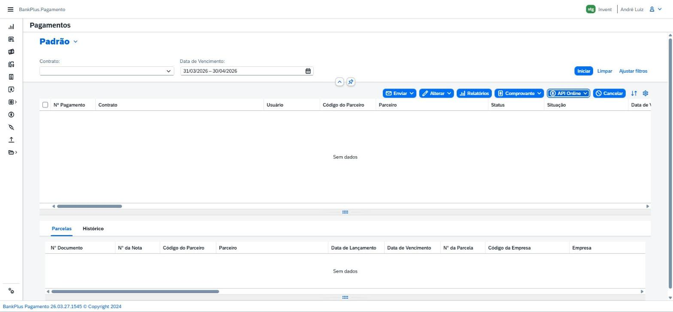Click the Situação column header
673x312 pixels.
[586, 105]
